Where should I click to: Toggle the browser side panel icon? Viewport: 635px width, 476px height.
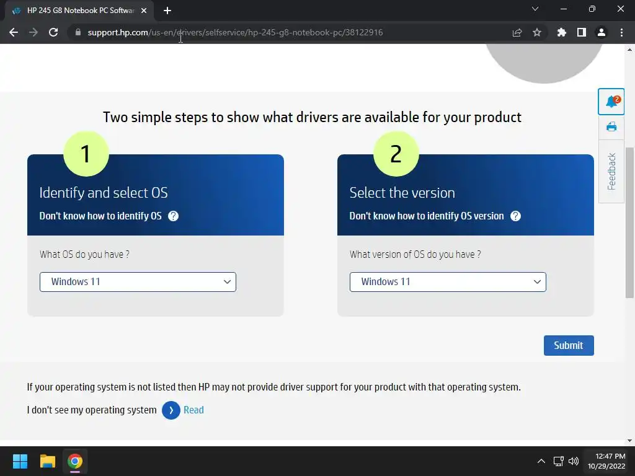pyautogui.click(x=582, y=32)
